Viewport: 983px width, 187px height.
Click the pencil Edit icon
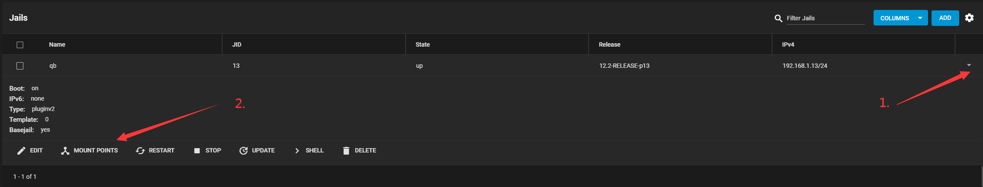pos(21,150)
